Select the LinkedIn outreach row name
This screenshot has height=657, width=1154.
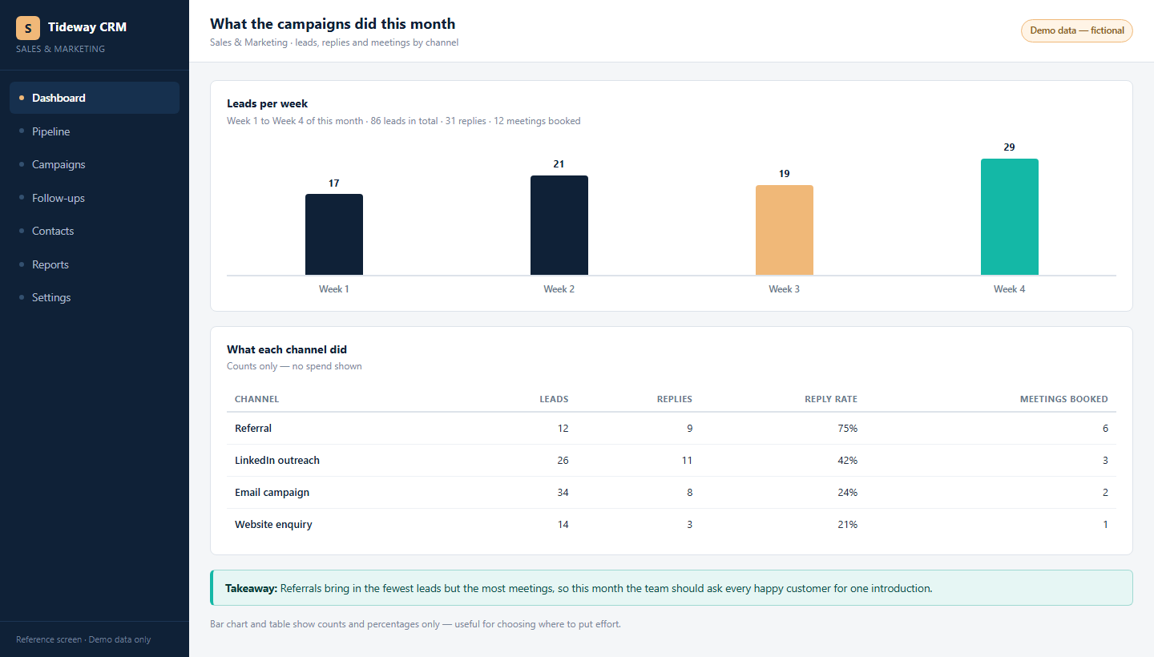(277, 461)
